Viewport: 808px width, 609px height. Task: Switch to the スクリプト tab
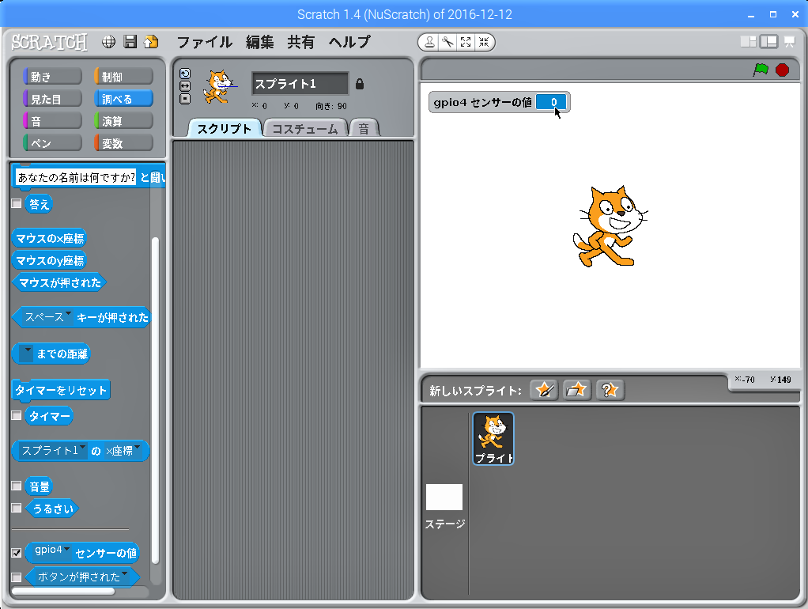point(225,128)
